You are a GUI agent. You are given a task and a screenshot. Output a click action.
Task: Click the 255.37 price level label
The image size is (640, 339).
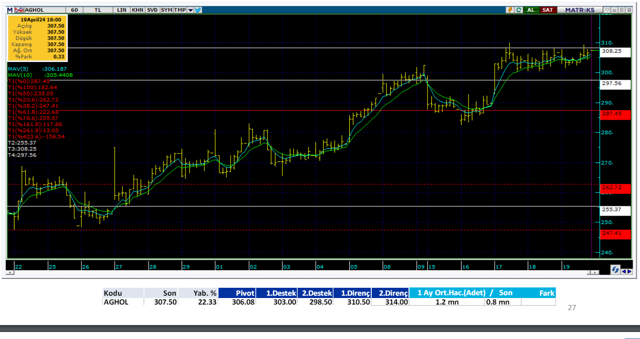click(x=615, y=210)
